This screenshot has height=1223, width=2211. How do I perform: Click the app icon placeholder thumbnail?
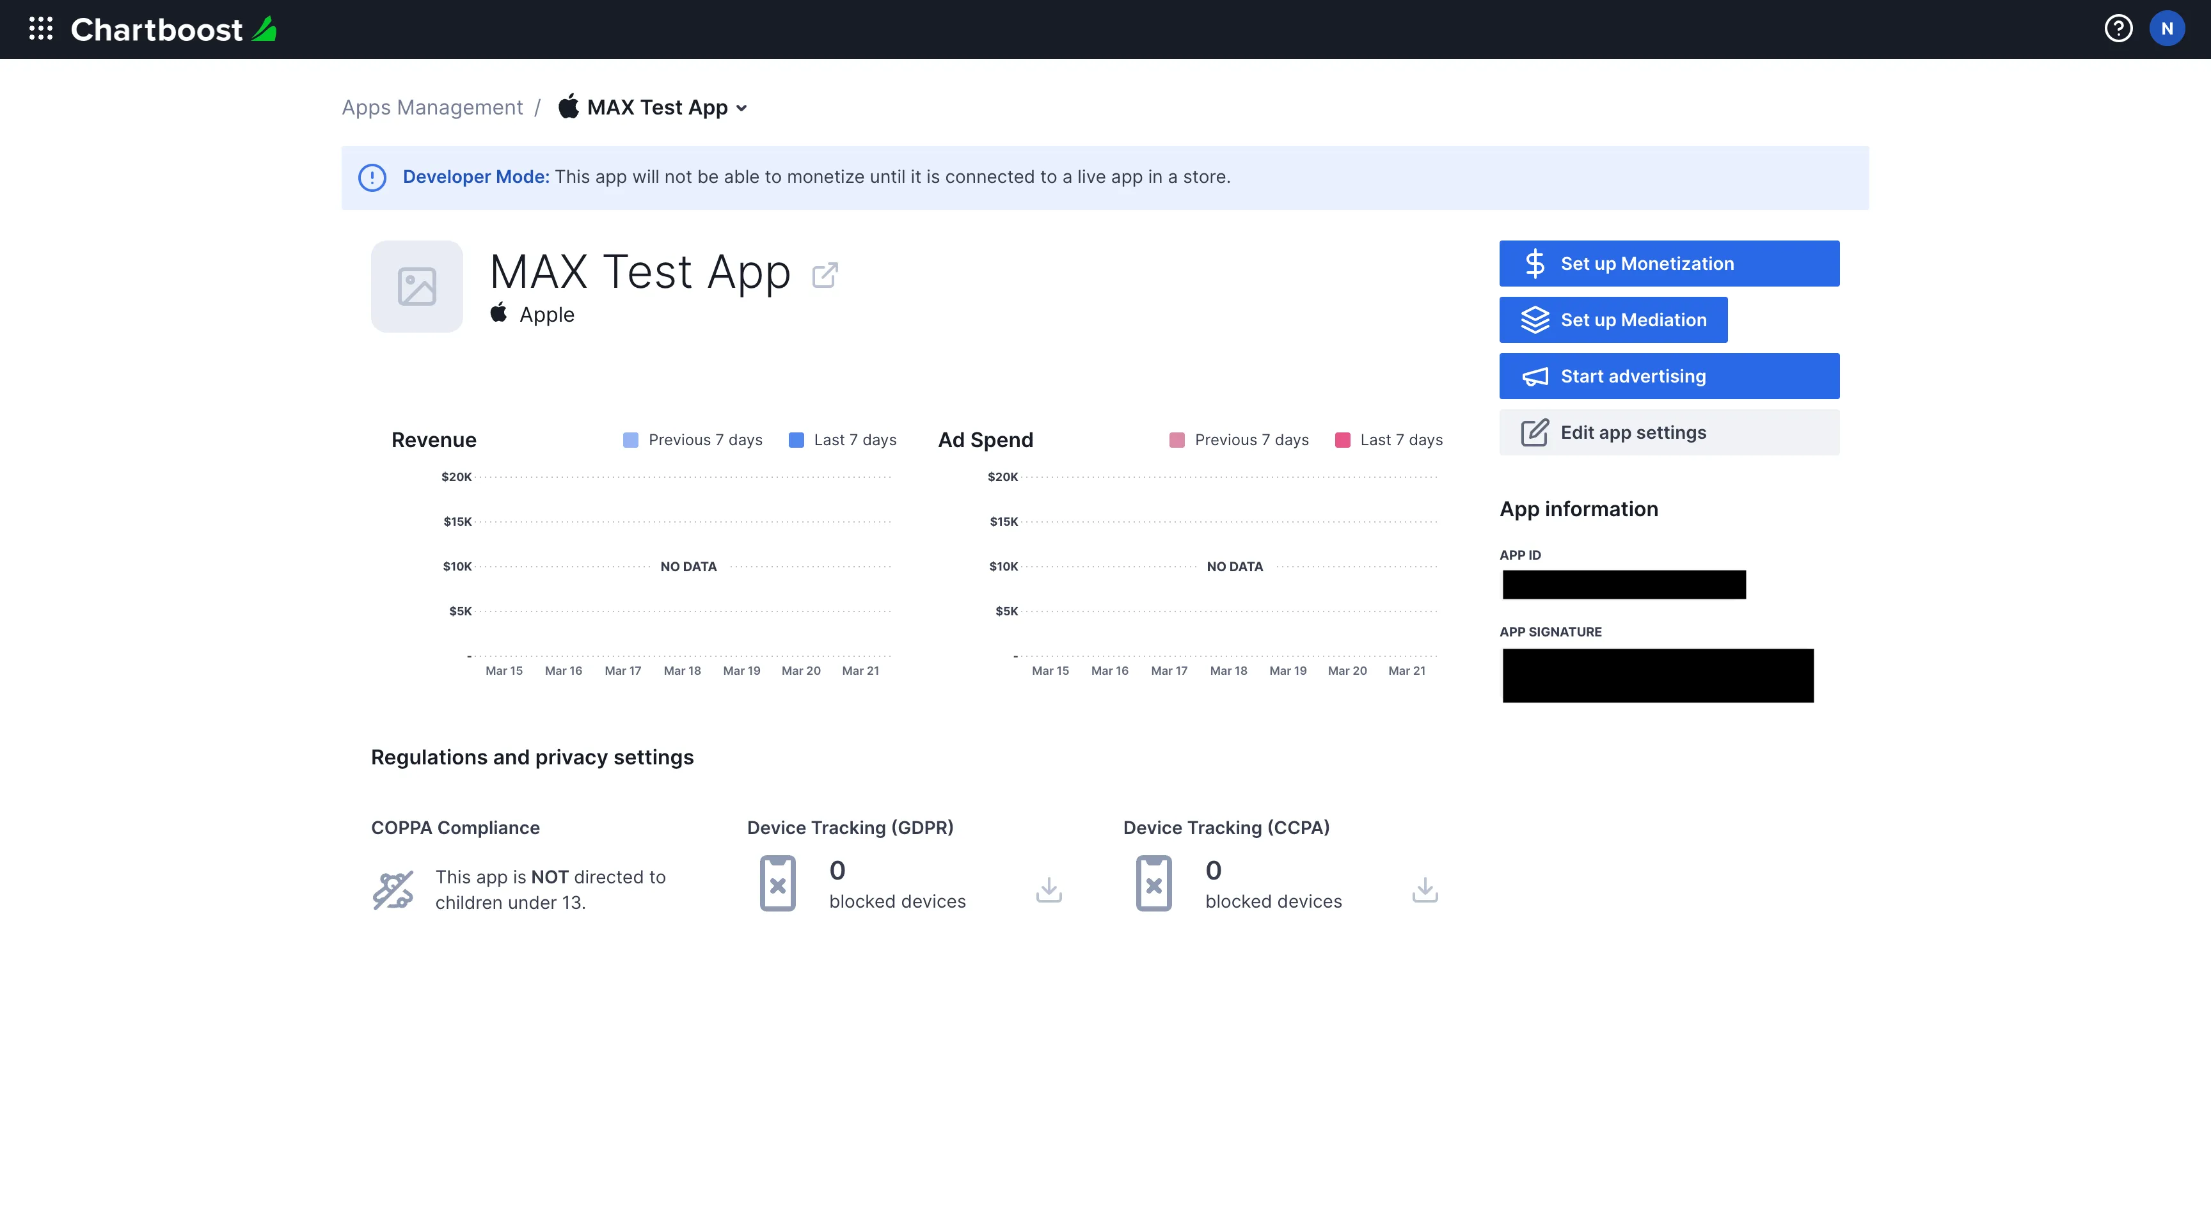click(416, 286)
